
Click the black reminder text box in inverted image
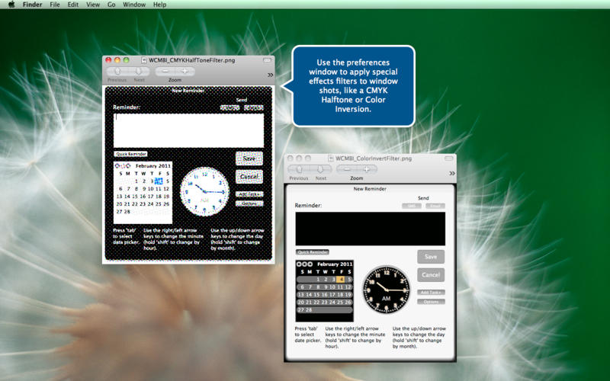click(x=371, y=229)
